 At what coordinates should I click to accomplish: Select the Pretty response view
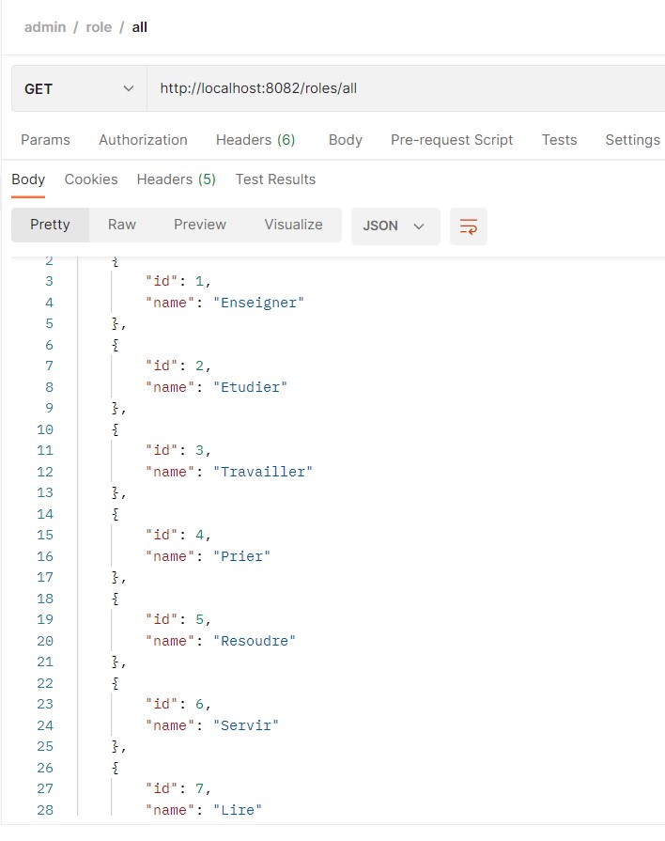click(50, 225)
